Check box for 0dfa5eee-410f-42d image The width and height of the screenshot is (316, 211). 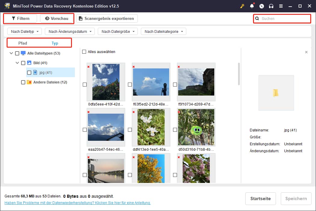(x=85, y=85)
